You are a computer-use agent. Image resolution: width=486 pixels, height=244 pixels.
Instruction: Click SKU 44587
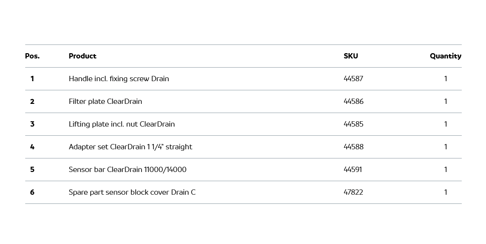pyautogui.click(x=353, y=79)
